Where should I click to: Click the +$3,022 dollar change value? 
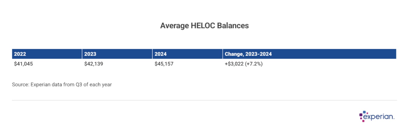[234, 64]
